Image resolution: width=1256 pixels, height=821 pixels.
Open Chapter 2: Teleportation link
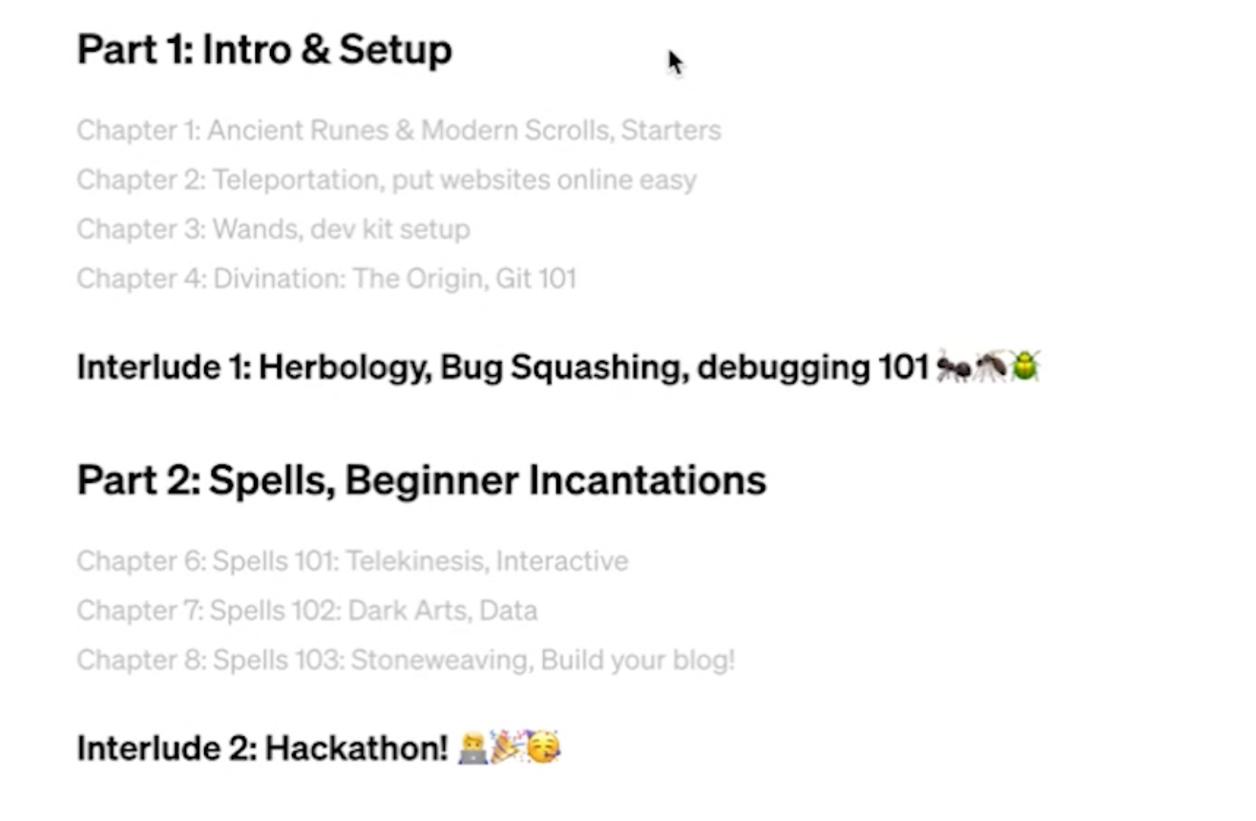pyautogui.click(x=387, y=179)
